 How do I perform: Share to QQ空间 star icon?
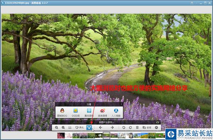pyautogui.click(x=76, y=112)
